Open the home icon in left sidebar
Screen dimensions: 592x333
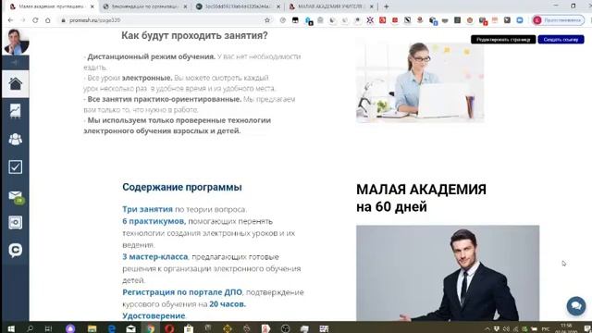(16, 84)
